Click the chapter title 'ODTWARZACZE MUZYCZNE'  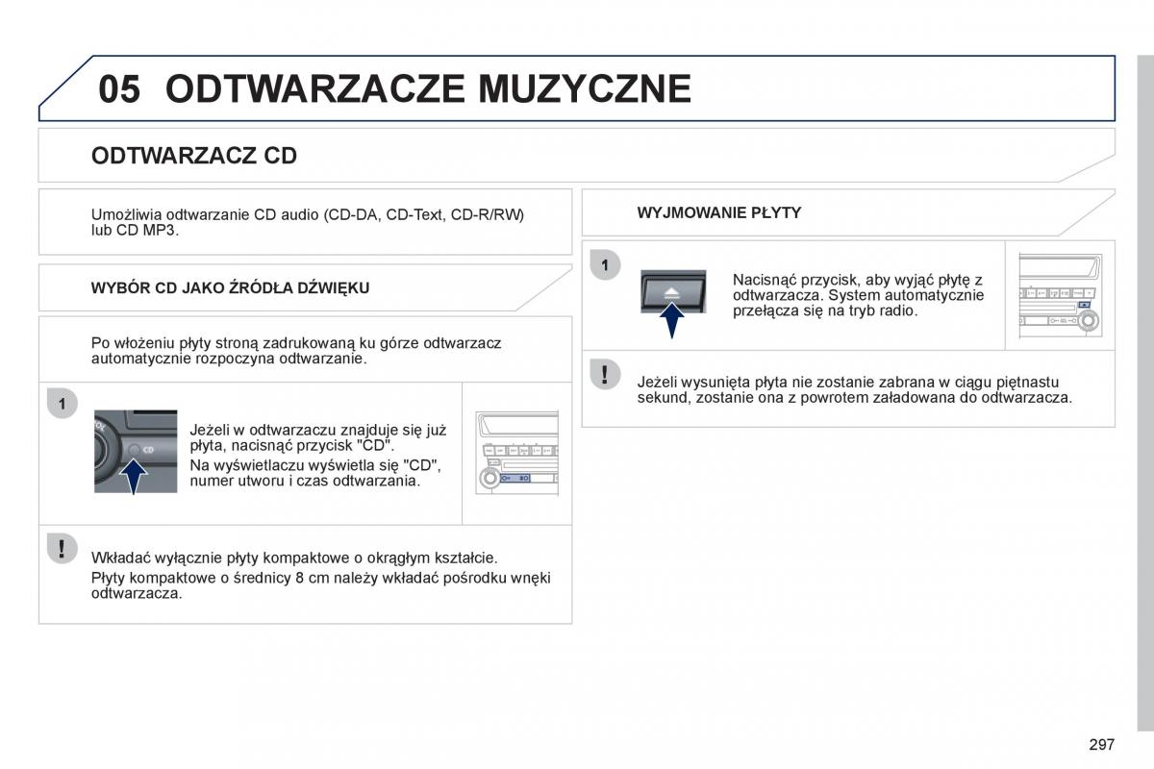click(x=428, y=88)
